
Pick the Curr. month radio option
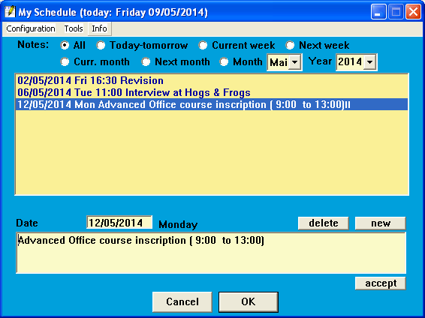coord(65,61)
